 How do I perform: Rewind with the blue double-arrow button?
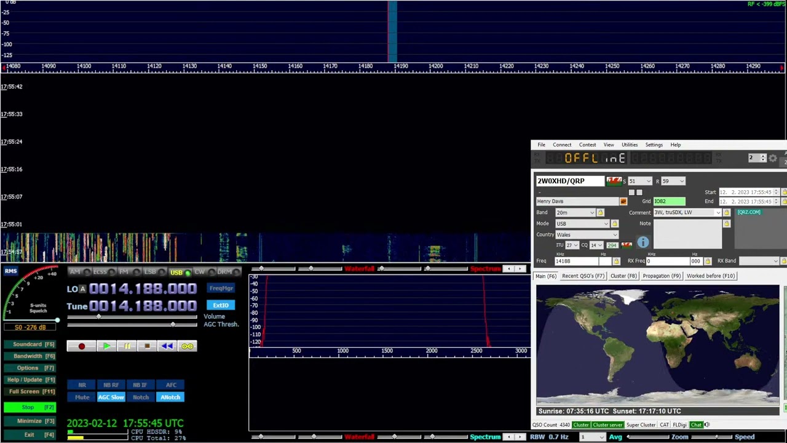point(167,346)
